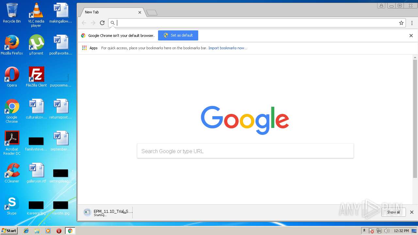Open Action Center flag tray icon
Screen dimensions: 418x235
pyautogui.click(x=371, y=231)
